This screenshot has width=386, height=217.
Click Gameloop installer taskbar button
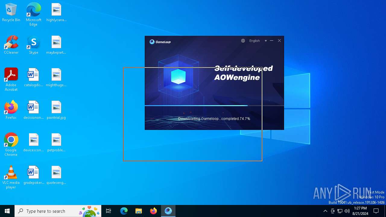pyautogui.click(x=168, y=211)
